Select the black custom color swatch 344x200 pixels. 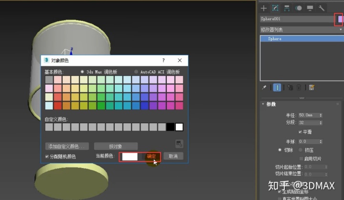(170, 127)
